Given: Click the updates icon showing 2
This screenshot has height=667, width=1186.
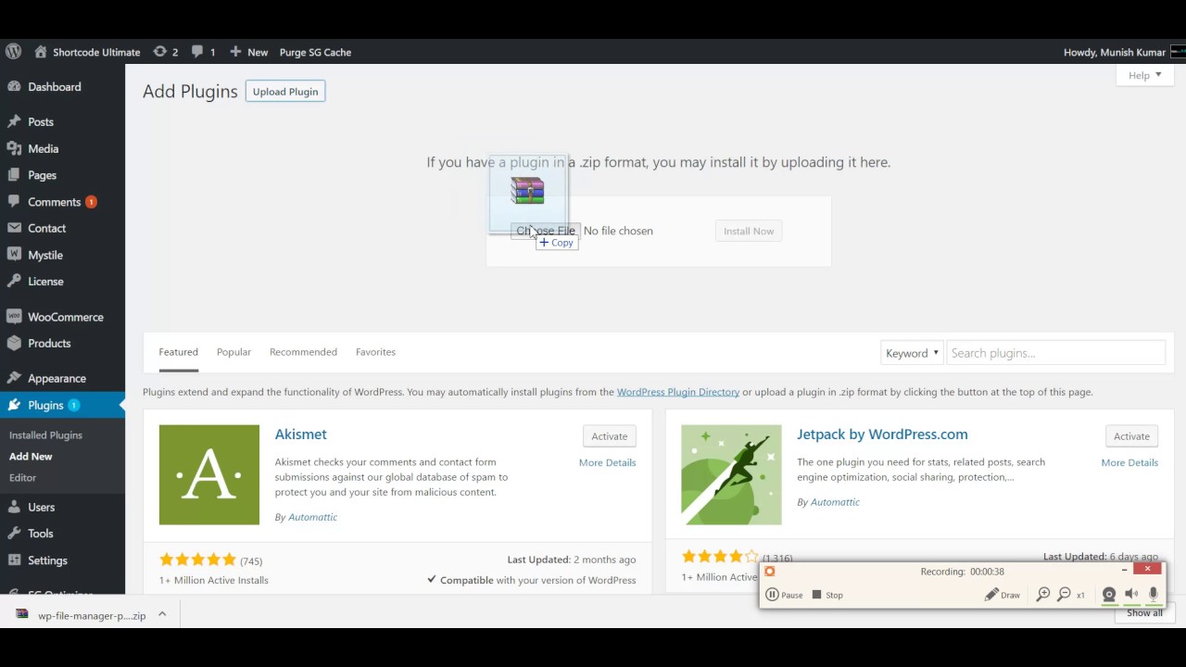Looking at the screenshot, I should pos(159,52).
